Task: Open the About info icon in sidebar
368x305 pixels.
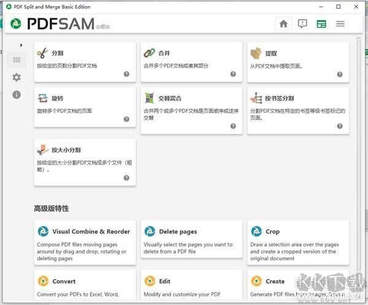Action: [x=17, y=95]
